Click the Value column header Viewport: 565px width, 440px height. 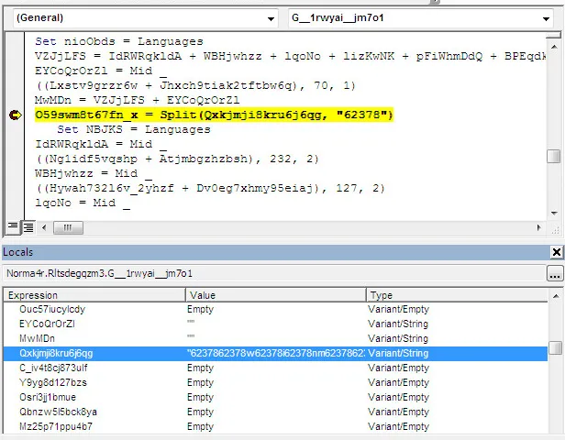click(x=276, y=295)
